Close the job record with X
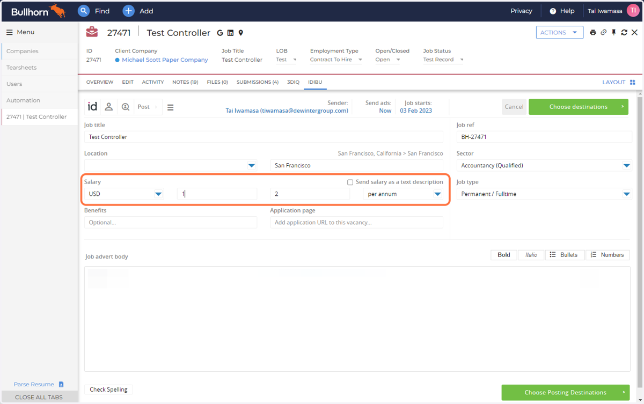Image resolution: width=644 pixels, height=404 pixels. 634,32
